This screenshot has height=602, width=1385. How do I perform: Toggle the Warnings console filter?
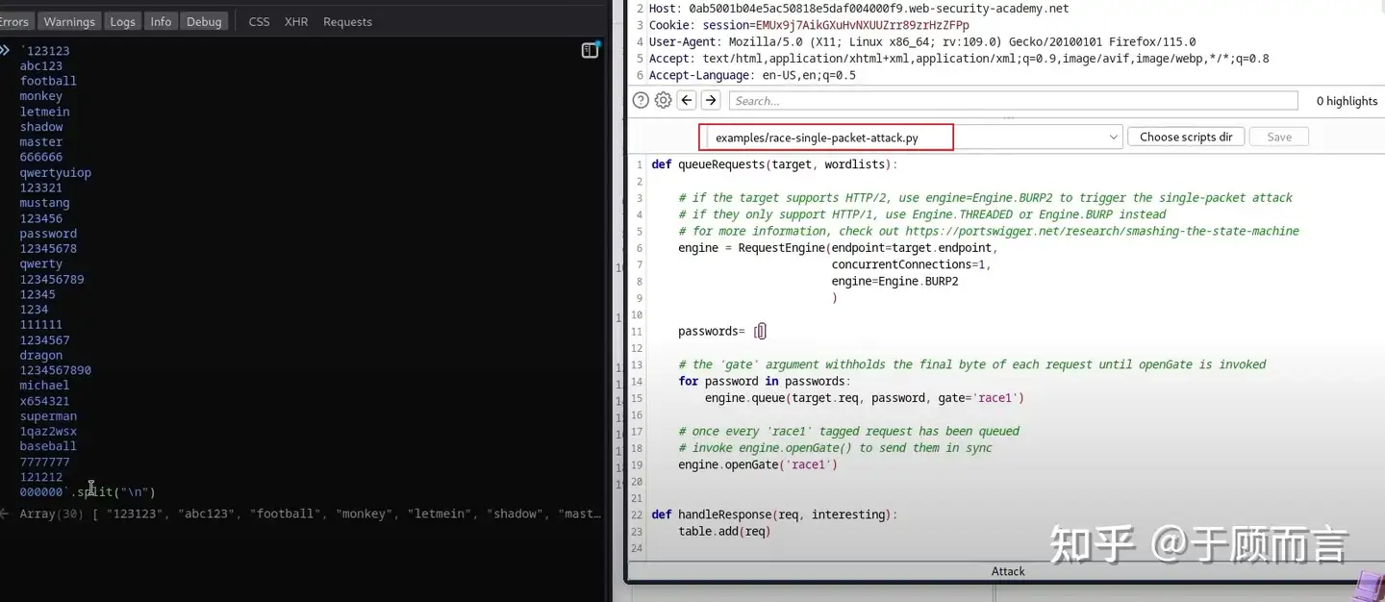pos(69,21)
